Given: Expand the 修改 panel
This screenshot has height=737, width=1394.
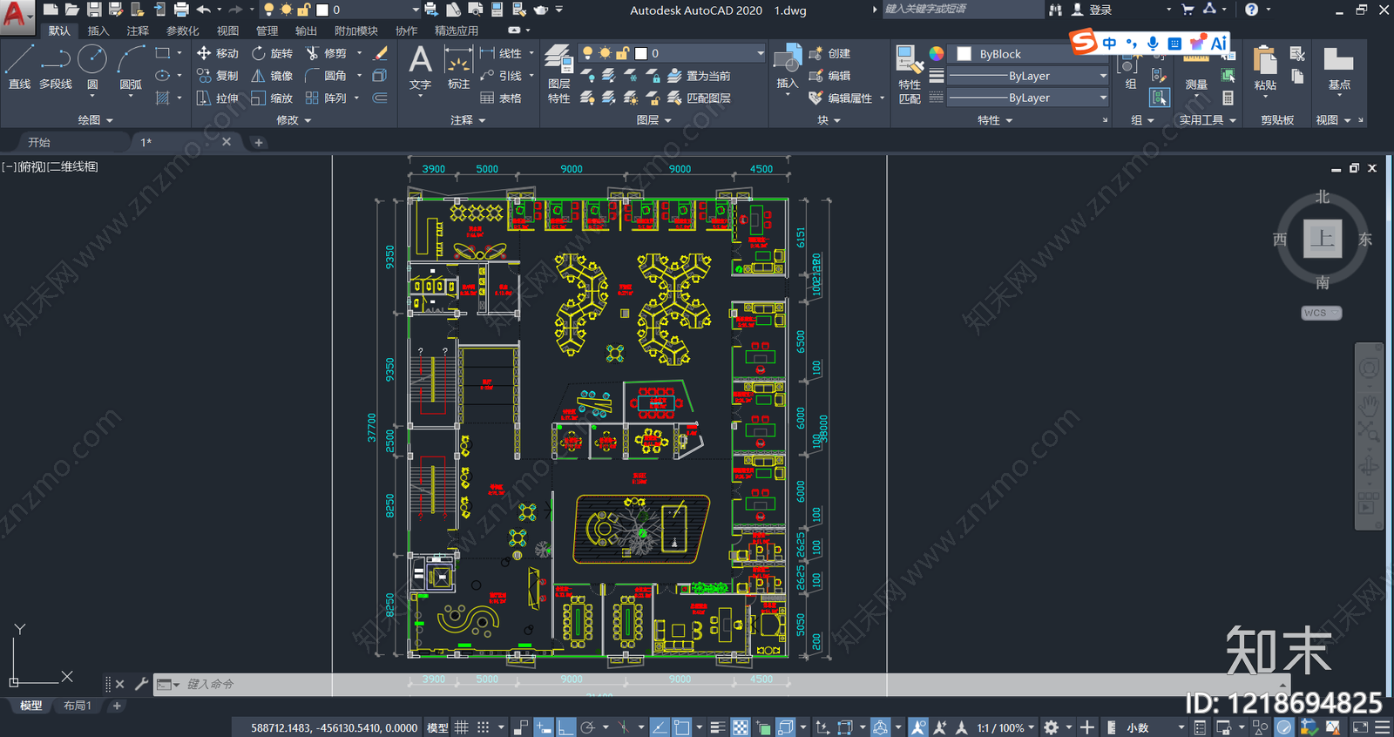Looking at the screenshot, I should (294, 120).
